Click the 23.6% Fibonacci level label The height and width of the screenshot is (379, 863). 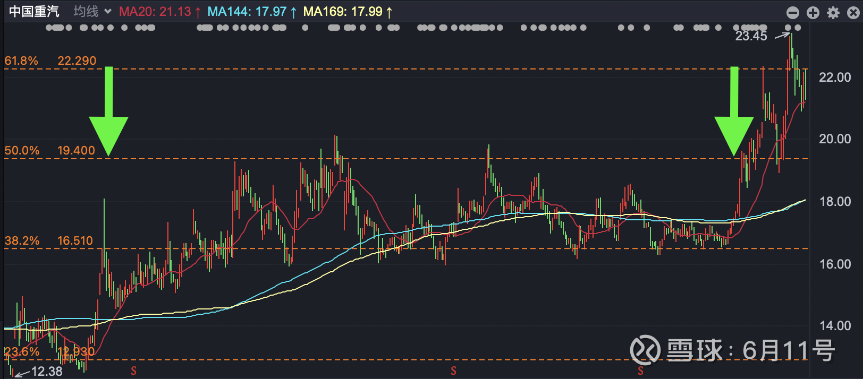(22, 351)
